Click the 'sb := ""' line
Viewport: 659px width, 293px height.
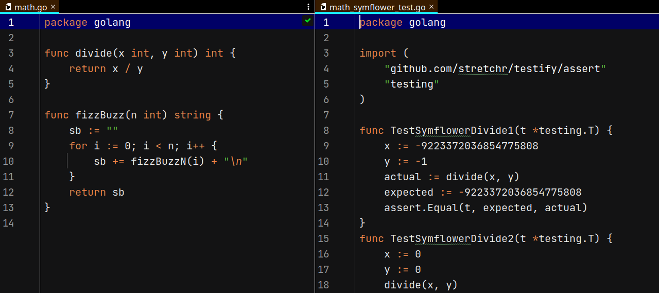(x=94, y=130)
